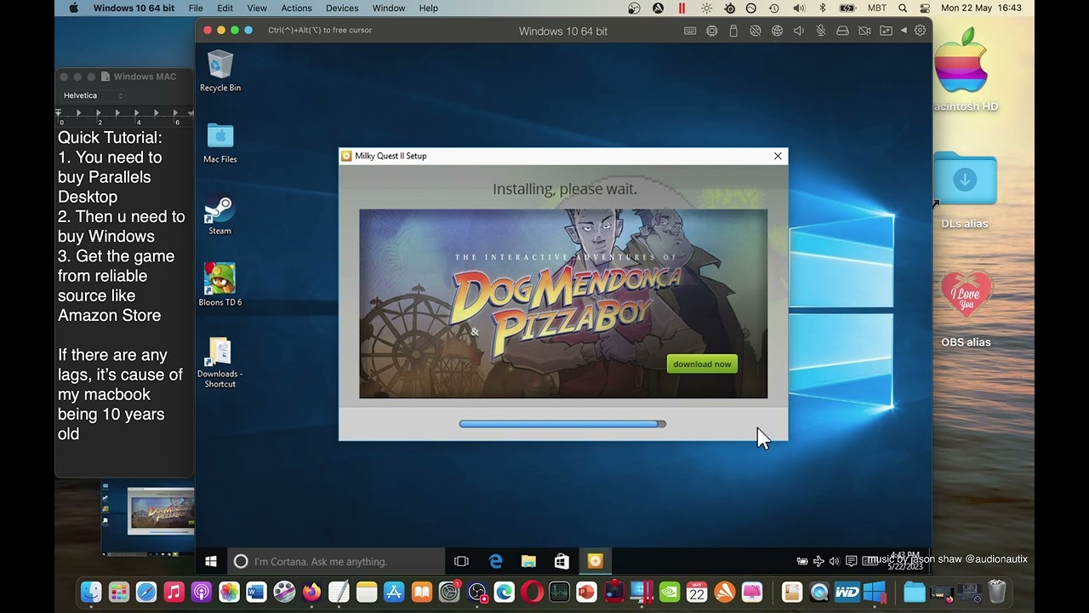
Task: Open the Edit menu
Action: [x=225, y=8]
